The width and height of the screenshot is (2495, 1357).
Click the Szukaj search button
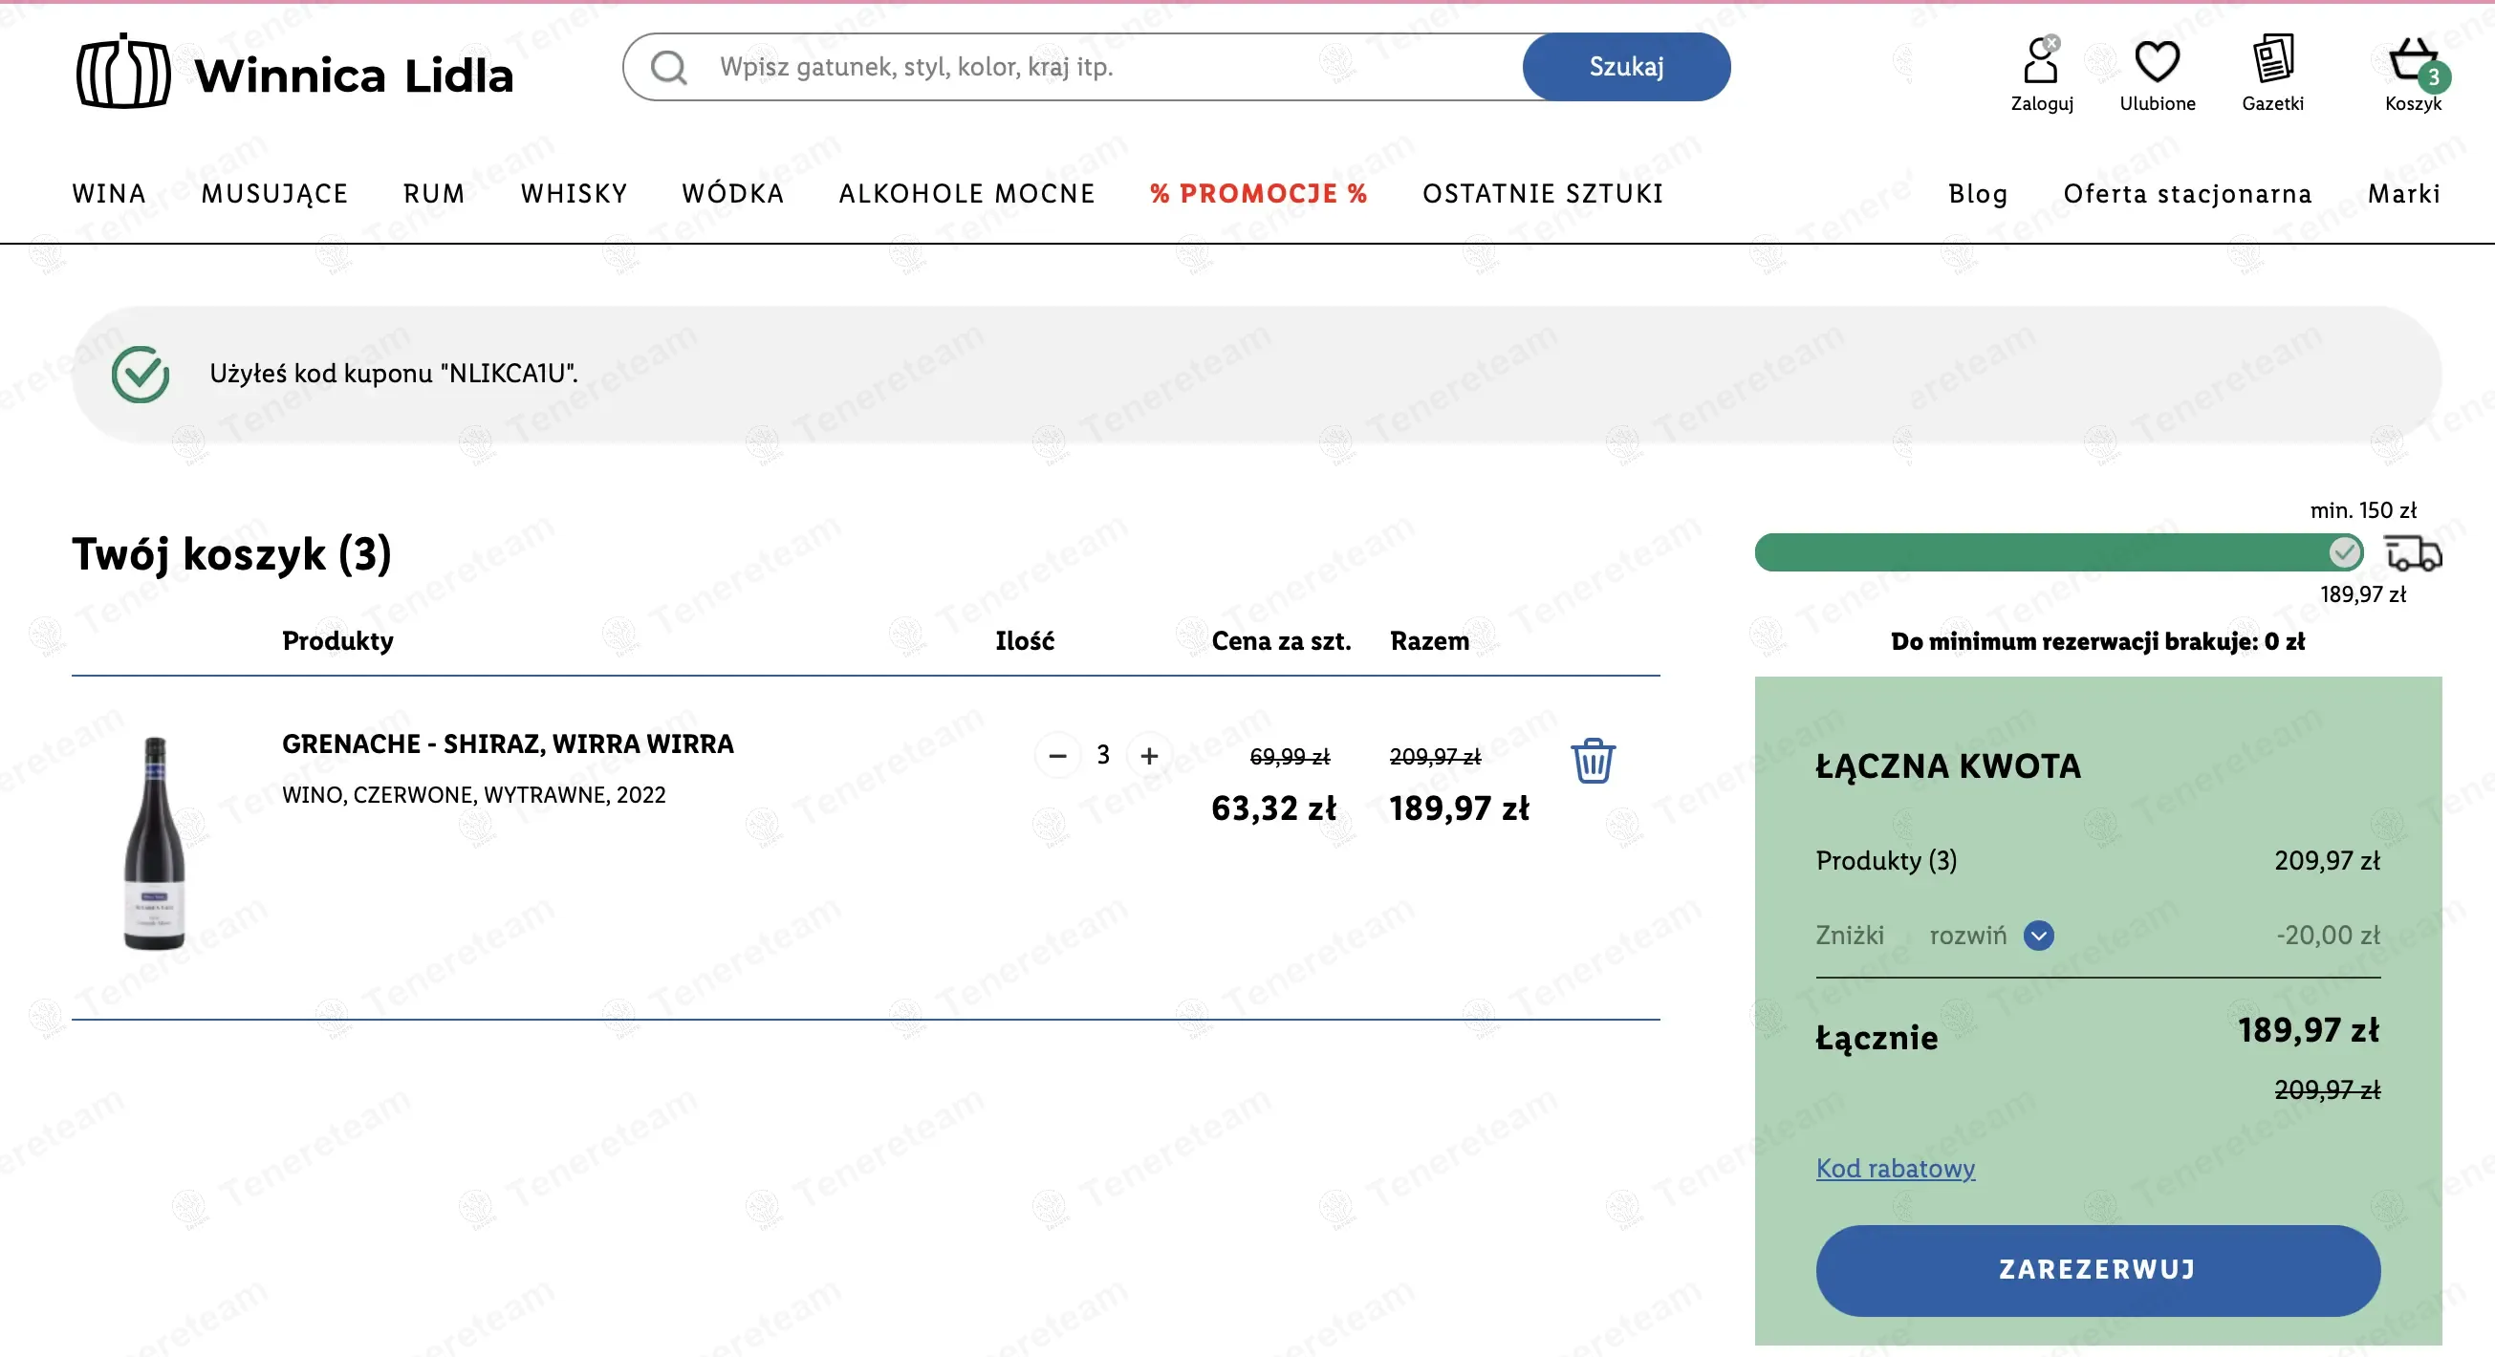1626,67
